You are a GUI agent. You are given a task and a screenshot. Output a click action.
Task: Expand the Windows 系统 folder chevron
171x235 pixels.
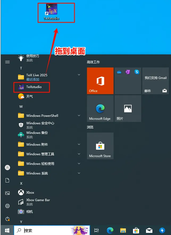point(79,173)
